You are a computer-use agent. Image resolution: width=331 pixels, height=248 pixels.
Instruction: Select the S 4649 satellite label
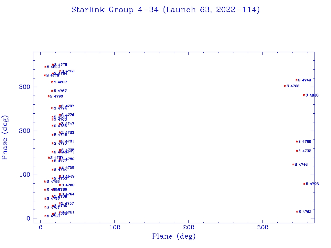(x=68, y=176)
